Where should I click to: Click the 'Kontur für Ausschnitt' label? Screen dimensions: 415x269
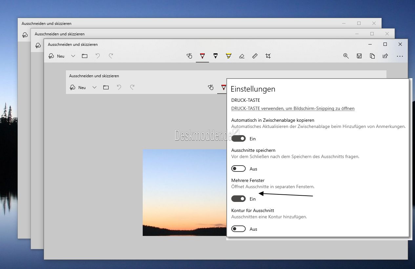click(x=253, y=210)
